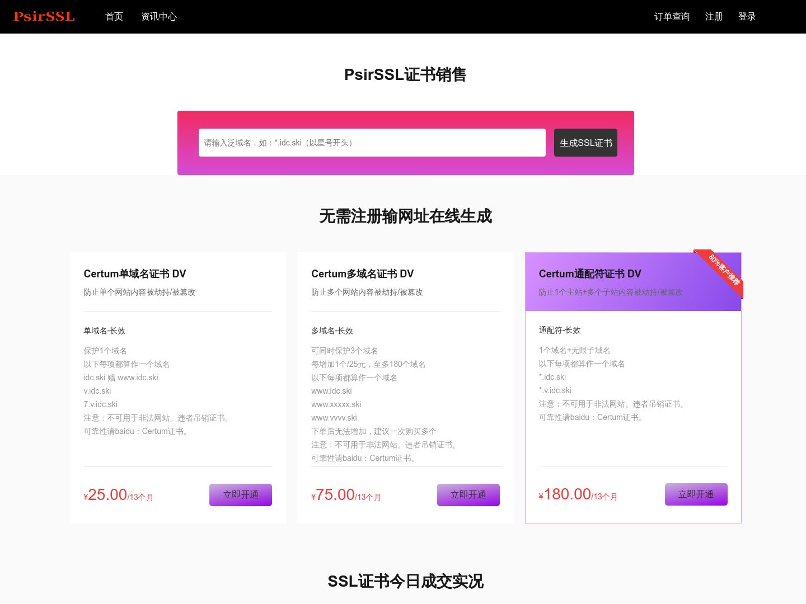Viewport: 806px width, 604px height.
Task: Click the text idc.ski 赠 www.idc.ski
Action: (121, 377)
